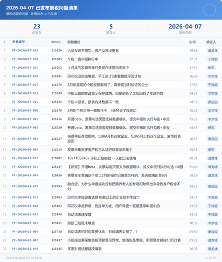The image size is (222, 262).
Task: Select BUGID 126293 cell
Action: [56, 68]
